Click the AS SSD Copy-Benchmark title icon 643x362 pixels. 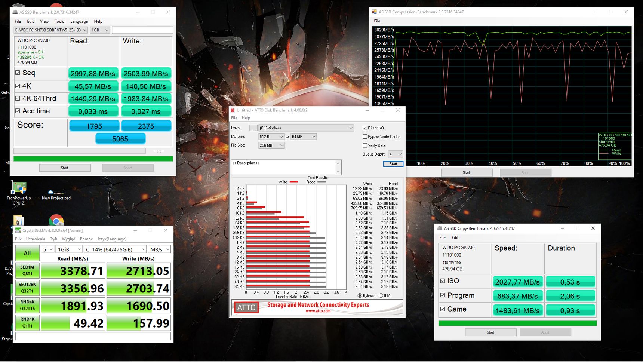(x=440, y=228)
